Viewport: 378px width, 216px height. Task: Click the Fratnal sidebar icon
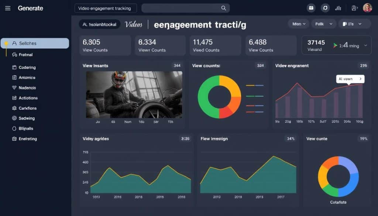(x=14, y=55)
